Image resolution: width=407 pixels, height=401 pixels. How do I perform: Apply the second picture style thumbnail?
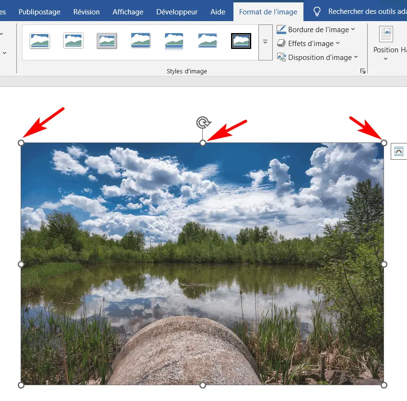tap(73, 41)
